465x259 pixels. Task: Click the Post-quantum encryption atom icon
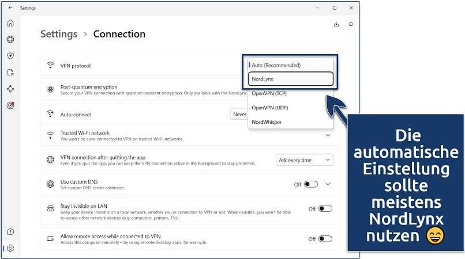(x=50, y=89)
